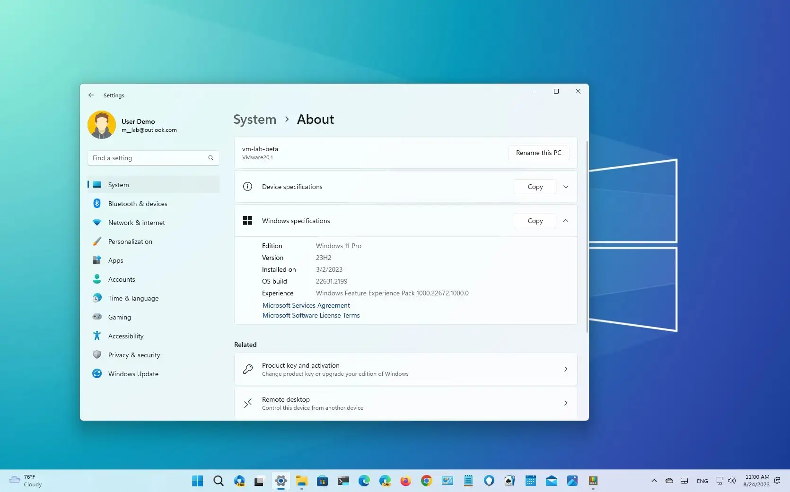
Task: Click System in the breadcrumb navigation
Action: [x=255, y=119]
